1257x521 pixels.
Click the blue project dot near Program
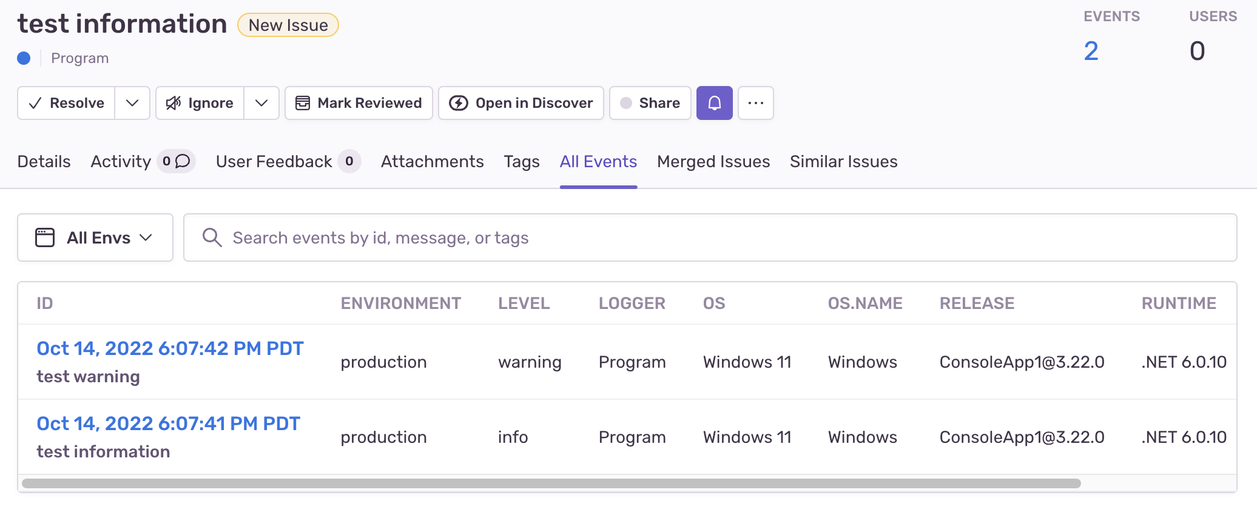point(24,58)
